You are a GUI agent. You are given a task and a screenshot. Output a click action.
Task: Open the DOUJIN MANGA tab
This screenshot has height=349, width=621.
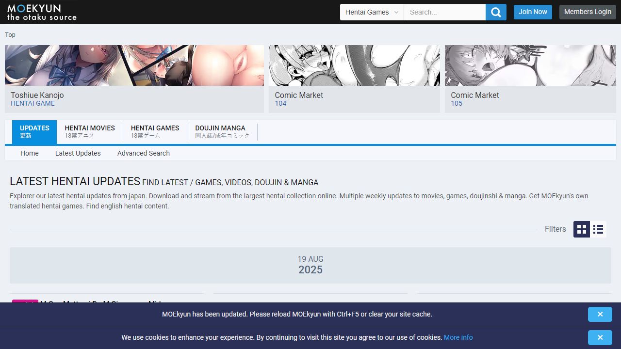click(x=222, y=132)
